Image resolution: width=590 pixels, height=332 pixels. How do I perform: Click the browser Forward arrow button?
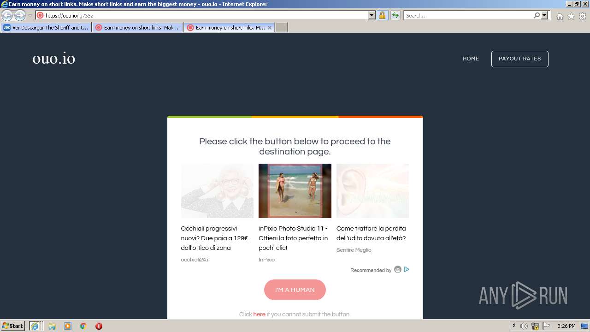(x=20, y=16)
